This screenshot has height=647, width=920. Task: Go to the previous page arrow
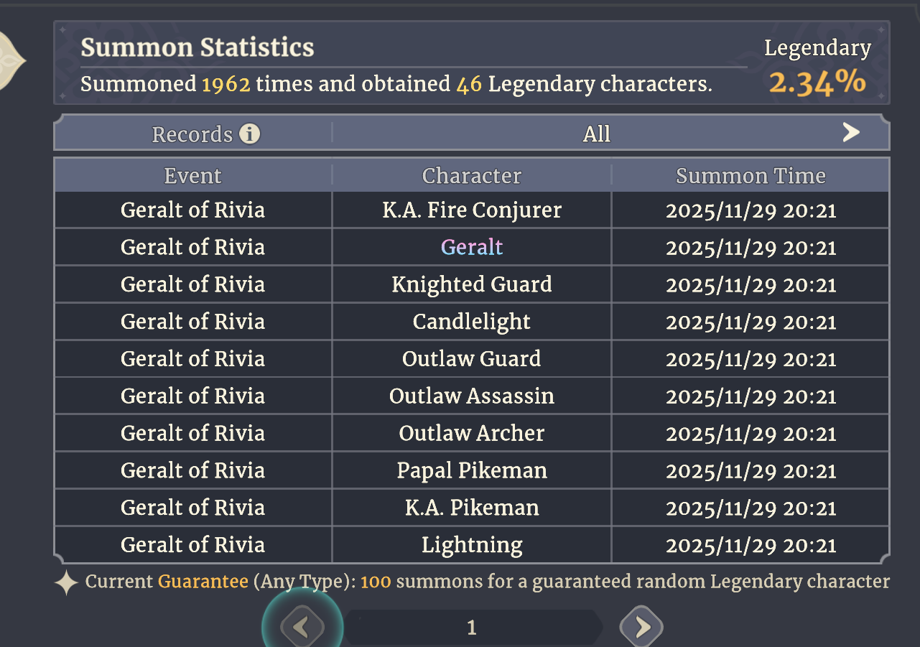[301, 628]
